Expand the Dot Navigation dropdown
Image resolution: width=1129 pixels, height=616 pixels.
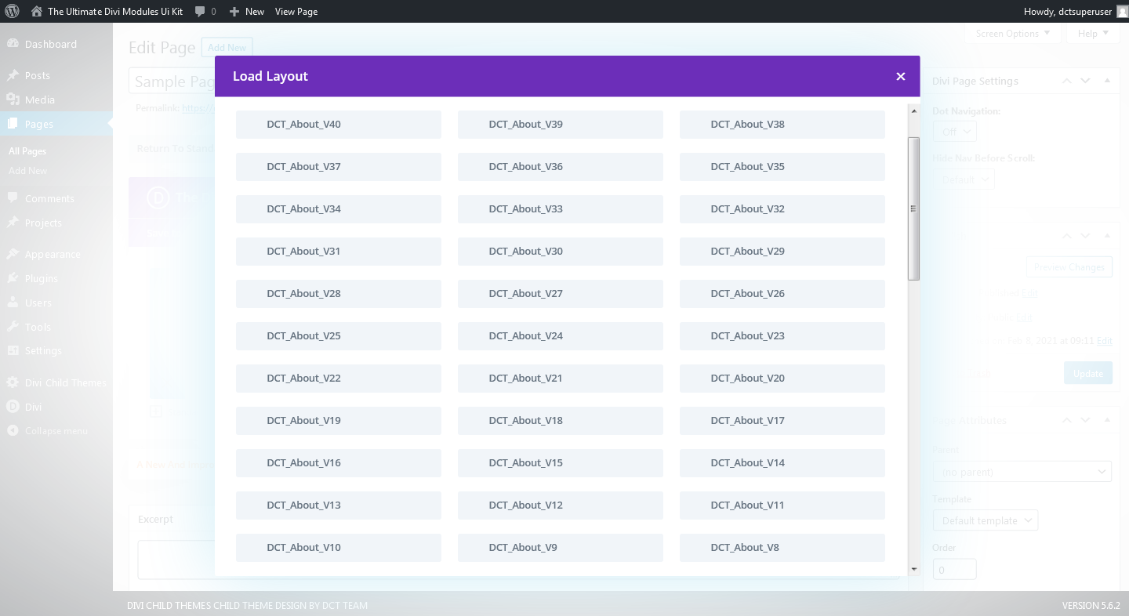pos(954,132)
